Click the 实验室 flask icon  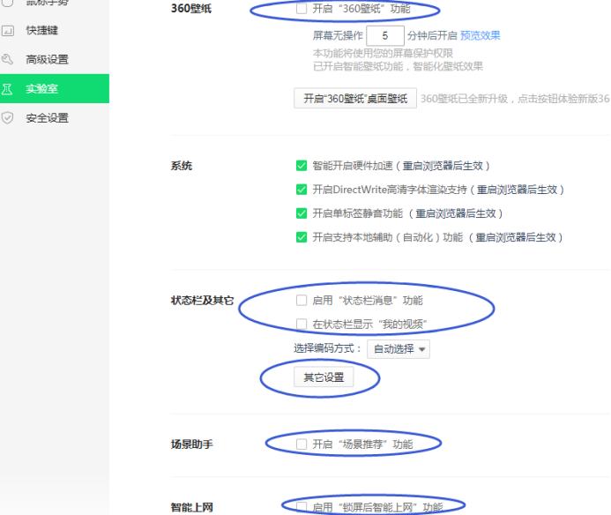click(8, 89)
